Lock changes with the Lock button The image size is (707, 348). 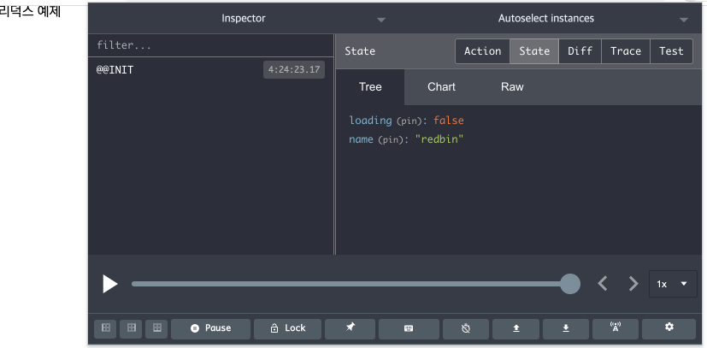coord(287,328)
